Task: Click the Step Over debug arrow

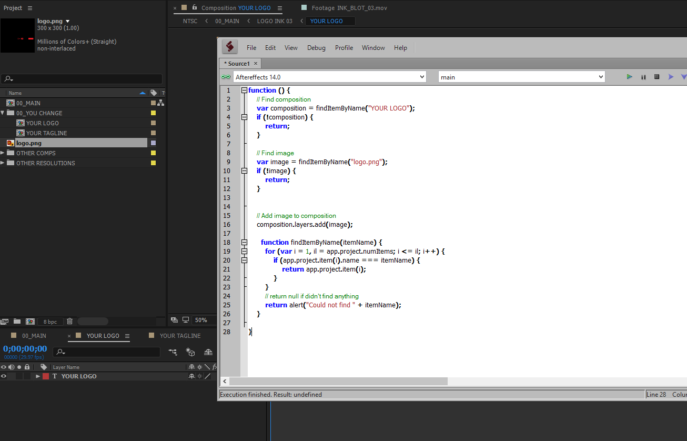Action: point(671,77)
